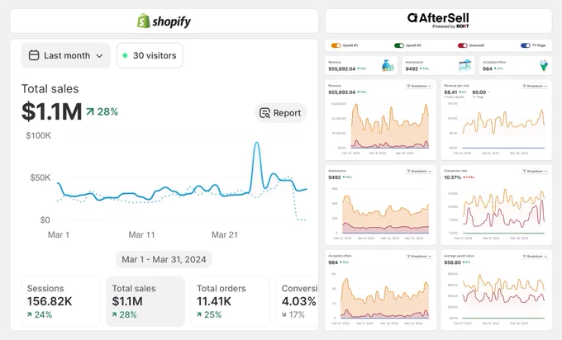This screenshot has height=340, width=562.
Task: Open Breakdown dropdown on Conversion rate chart
Action: pyautogui.click(x=535, y=171)
